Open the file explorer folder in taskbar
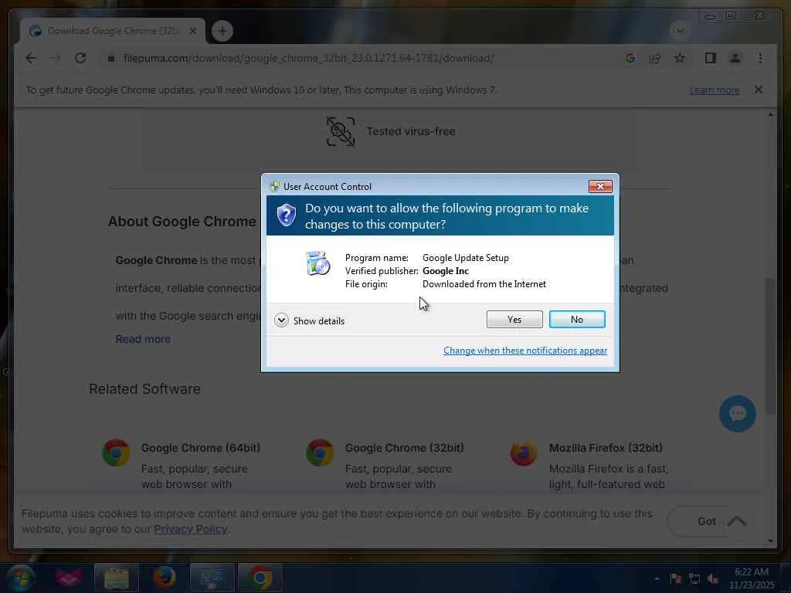The image size is (791, 593). click(116, 578)
